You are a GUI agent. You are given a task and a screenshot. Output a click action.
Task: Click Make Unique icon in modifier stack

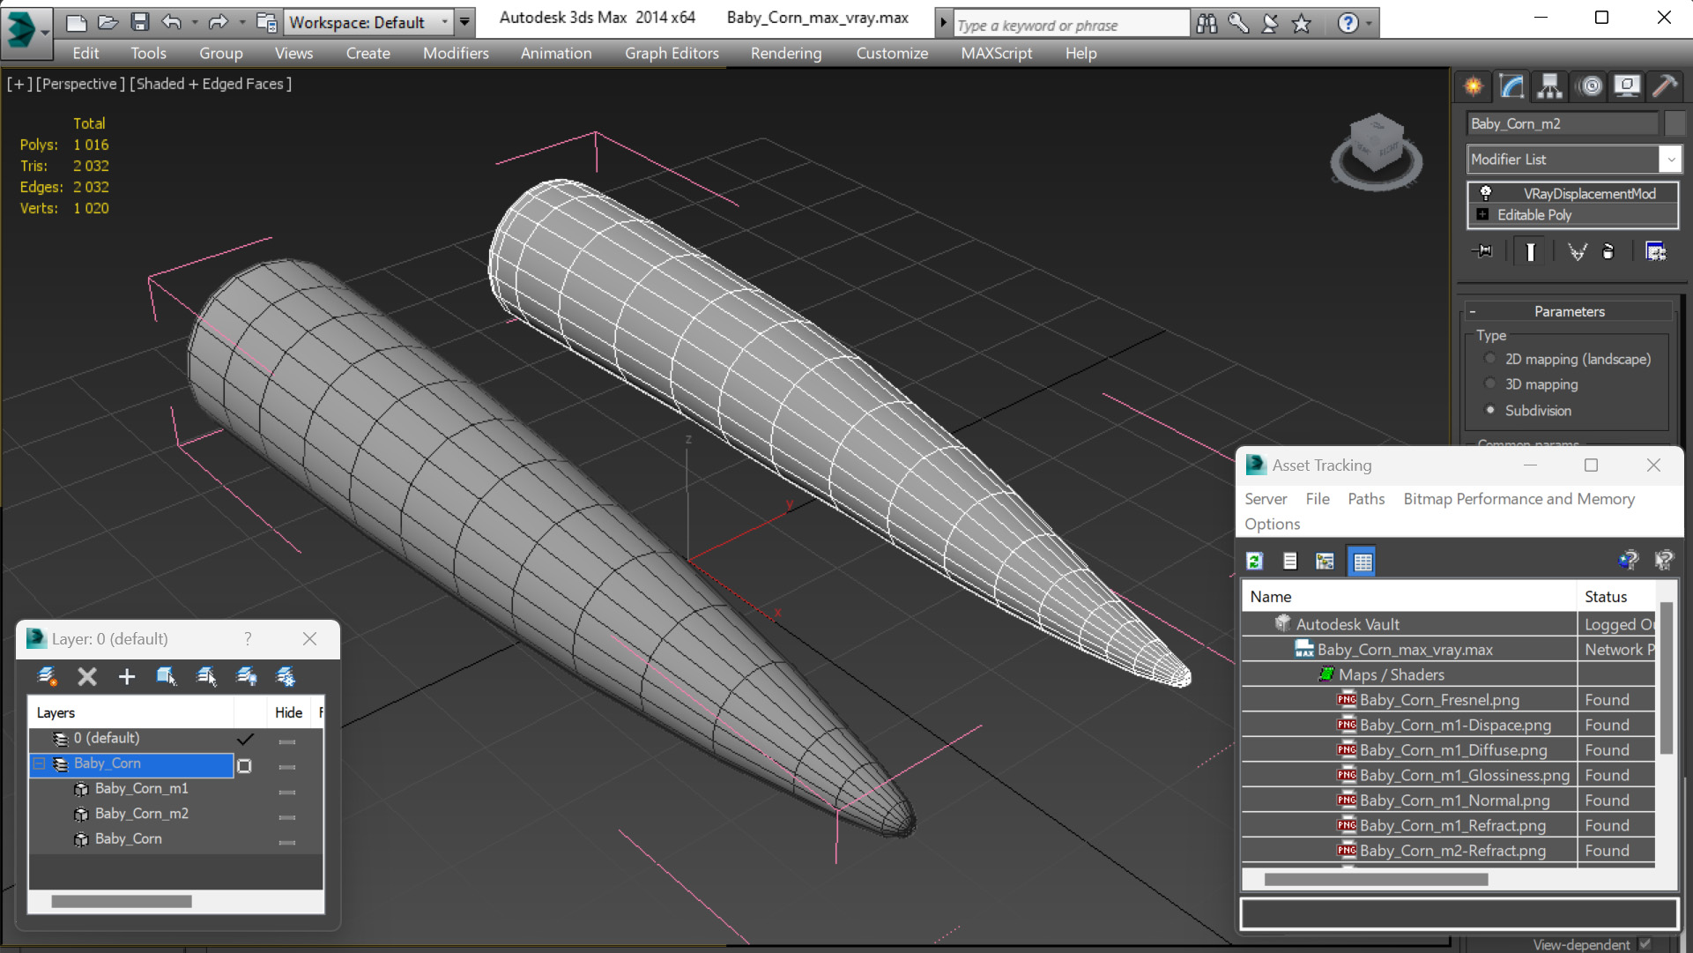click(1577, 251)
